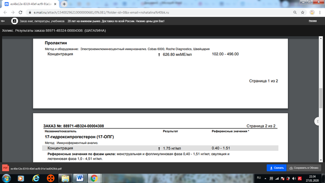Click the zoom magnifier in the address bar
The height and width of the screenshot is (183, 325).
[x=294, y=12]
